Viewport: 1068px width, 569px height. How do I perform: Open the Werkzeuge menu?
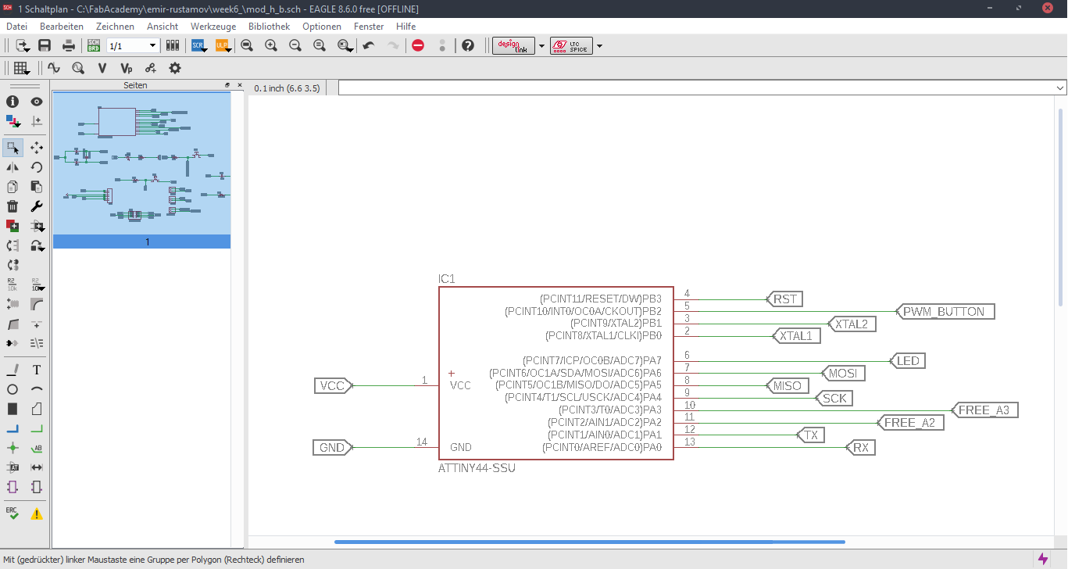pyautogui.click(x=213, y=26)
